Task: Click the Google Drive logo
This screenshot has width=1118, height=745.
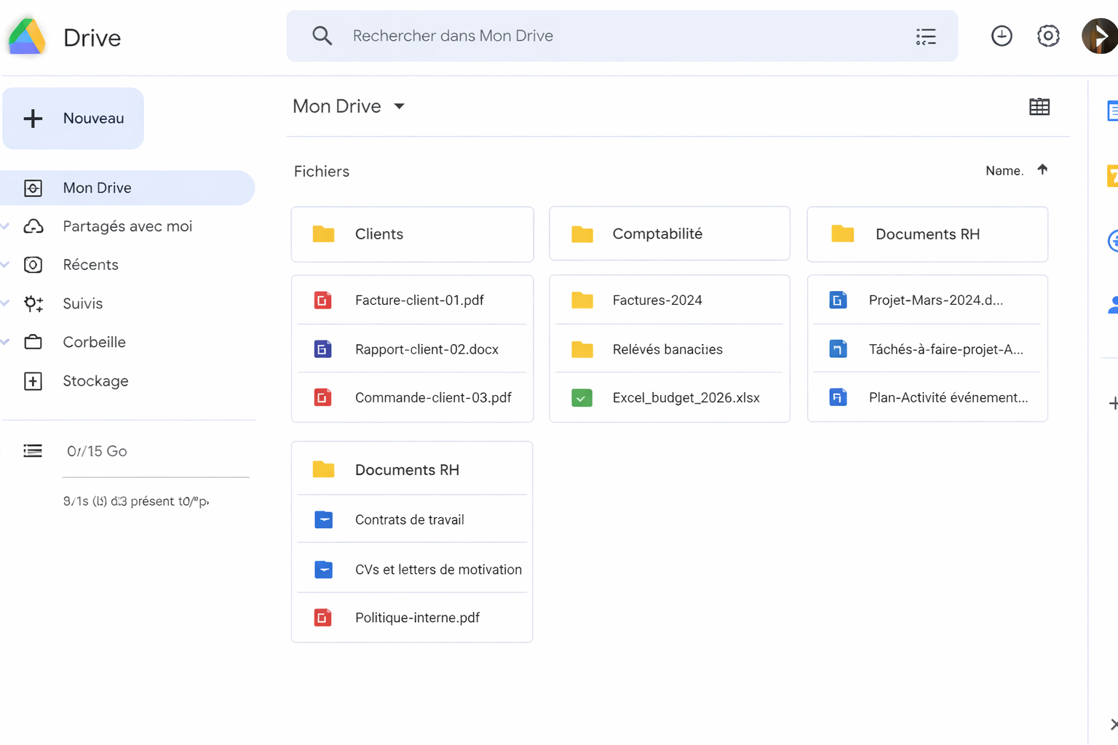Action: [27, 37]
